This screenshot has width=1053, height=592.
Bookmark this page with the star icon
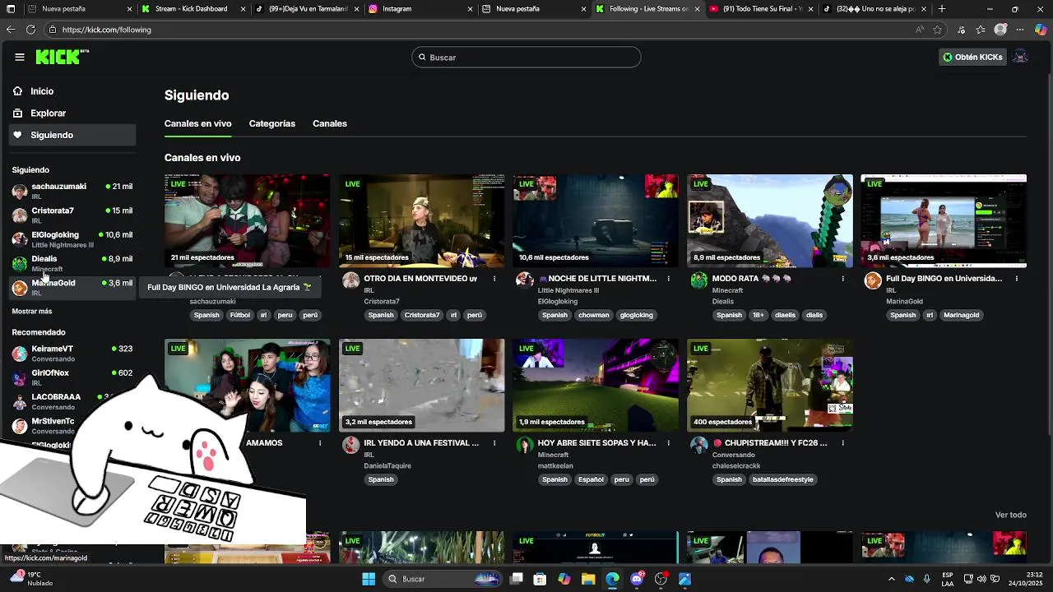937,30
